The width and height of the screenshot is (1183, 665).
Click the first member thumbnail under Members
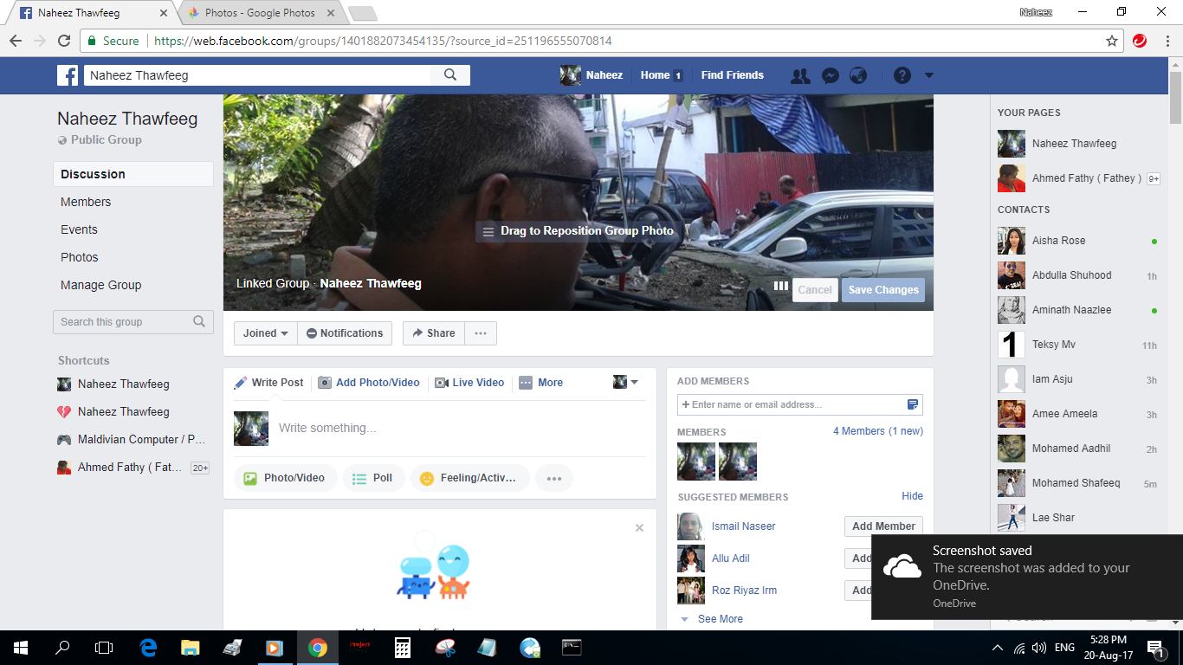[696, 462]
